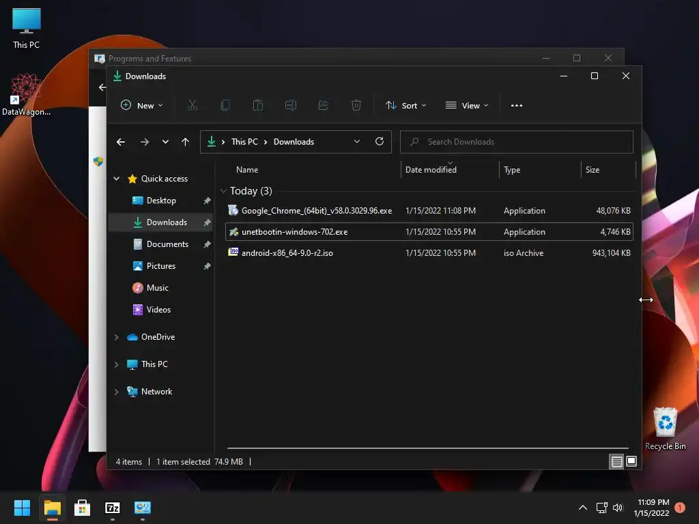Open Microsoft Store from the taskbar

coord(82,508)
